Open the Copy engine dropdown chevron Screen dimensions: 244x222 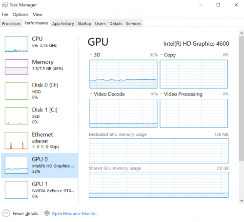161,55
